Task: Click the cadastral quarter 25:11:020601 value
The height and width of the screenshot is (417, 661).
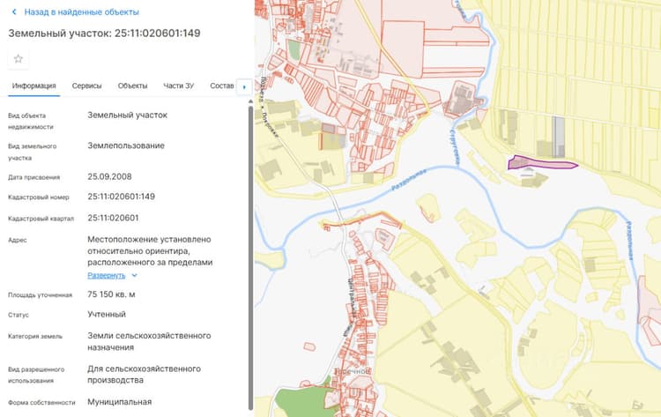Action: tap(113, 218)
